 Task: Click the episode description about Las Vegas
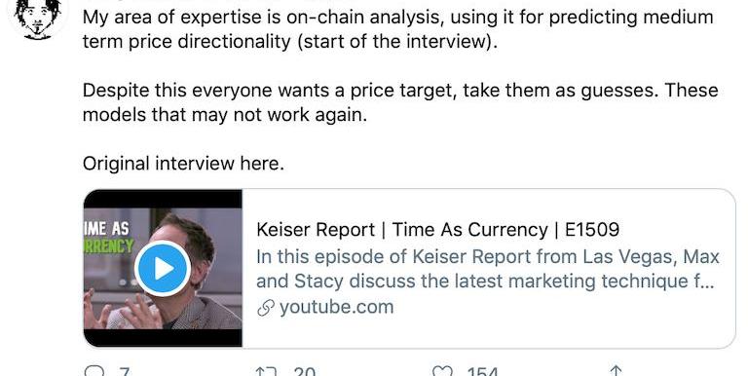488,269
